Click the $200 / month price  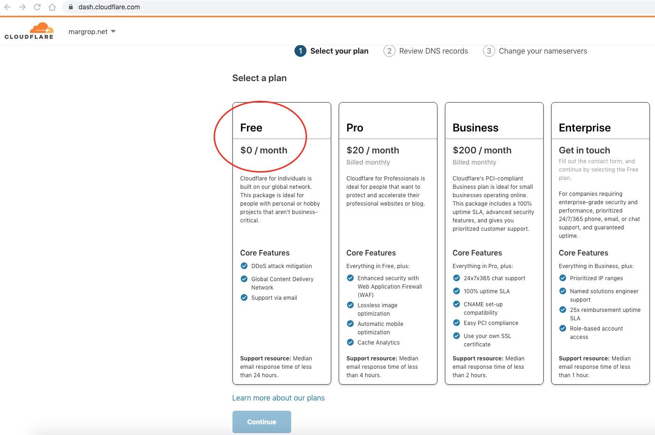482,150
